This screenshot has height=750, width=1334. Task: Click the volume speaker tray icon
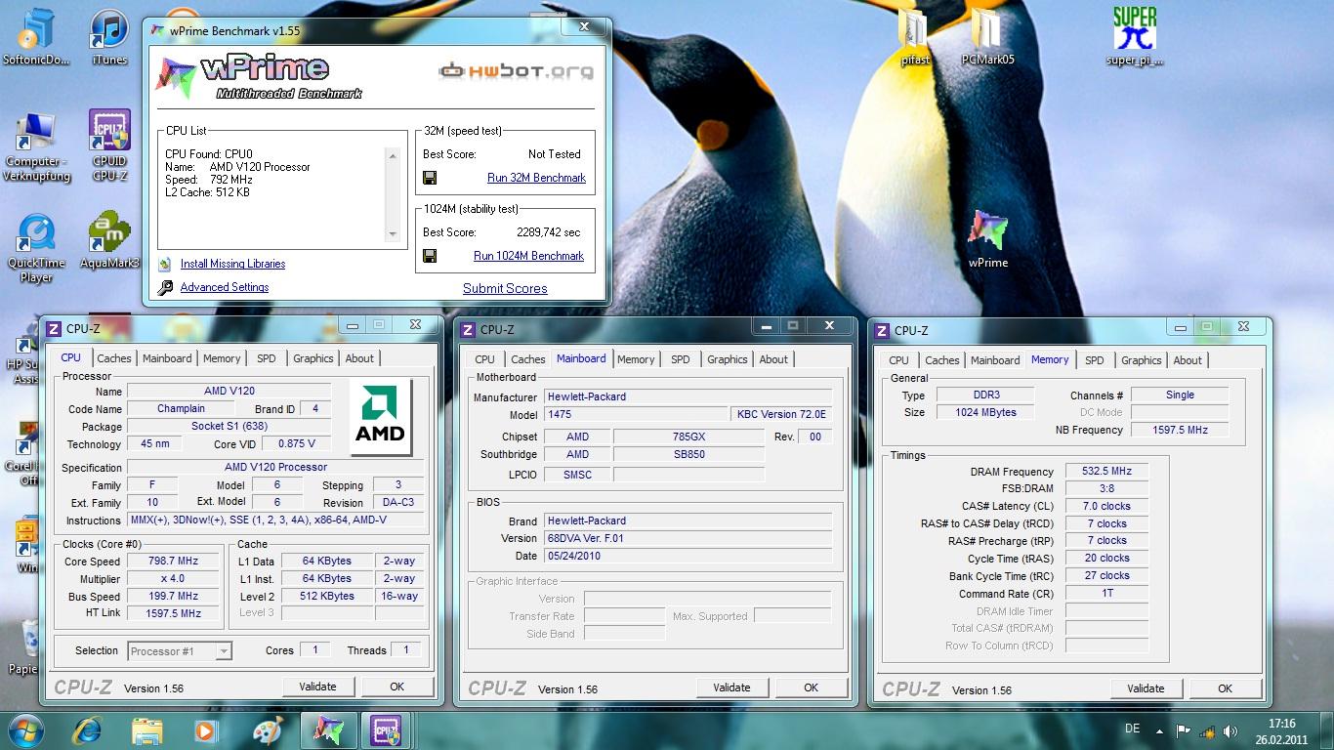point(1231,730)
